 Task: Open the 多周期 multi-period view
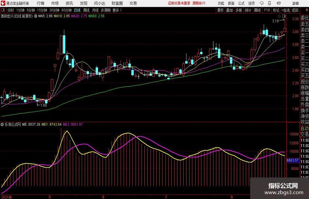click(106, 10)
